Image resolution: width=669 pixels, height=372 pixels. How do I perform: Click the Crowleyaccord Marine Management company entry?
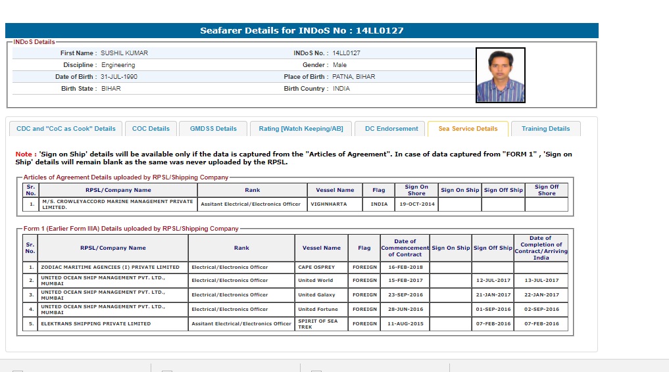117,204
